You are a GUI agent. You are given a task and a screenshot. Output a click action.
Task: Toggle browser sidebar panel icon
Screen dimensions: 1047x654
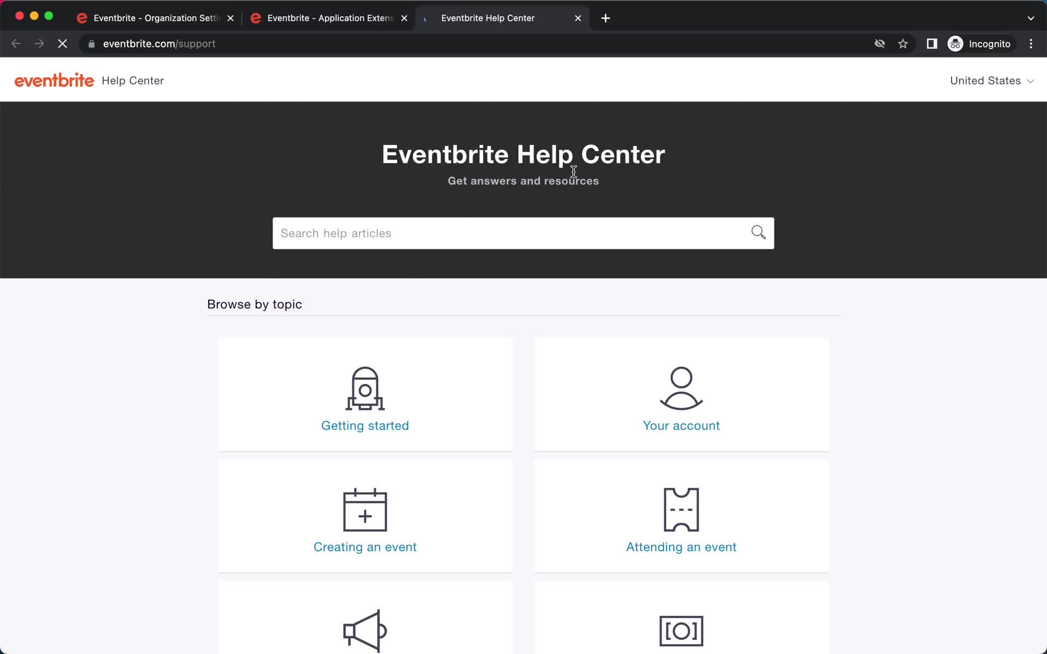(932, 43)
